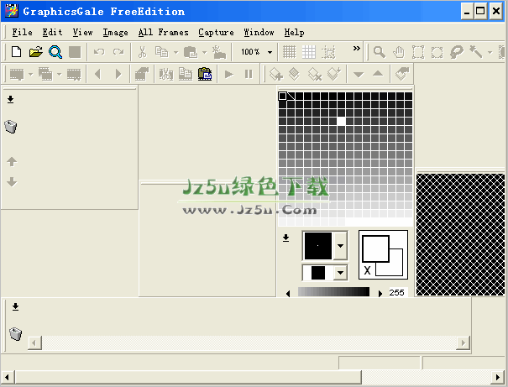
Task: Select the magic wand tool
Action: point(475,52)
